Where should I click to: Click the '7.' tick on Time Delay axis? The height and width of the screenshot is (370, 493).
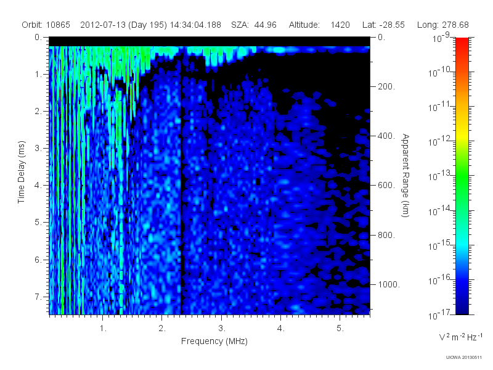[x=38, y=297]
